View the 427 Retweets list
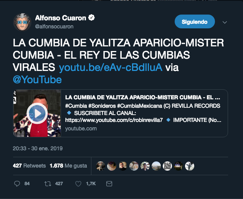The width and height of the screenshot is (243, 199). pos(29,166)
